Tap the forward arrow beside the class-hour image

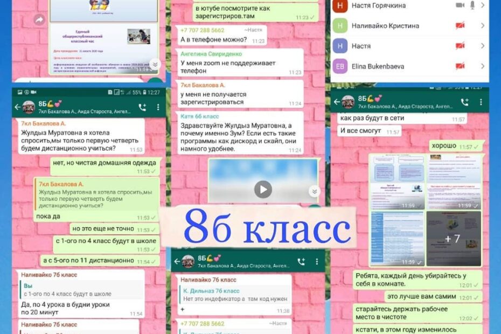pyautogui.click(x=39, y=20)
